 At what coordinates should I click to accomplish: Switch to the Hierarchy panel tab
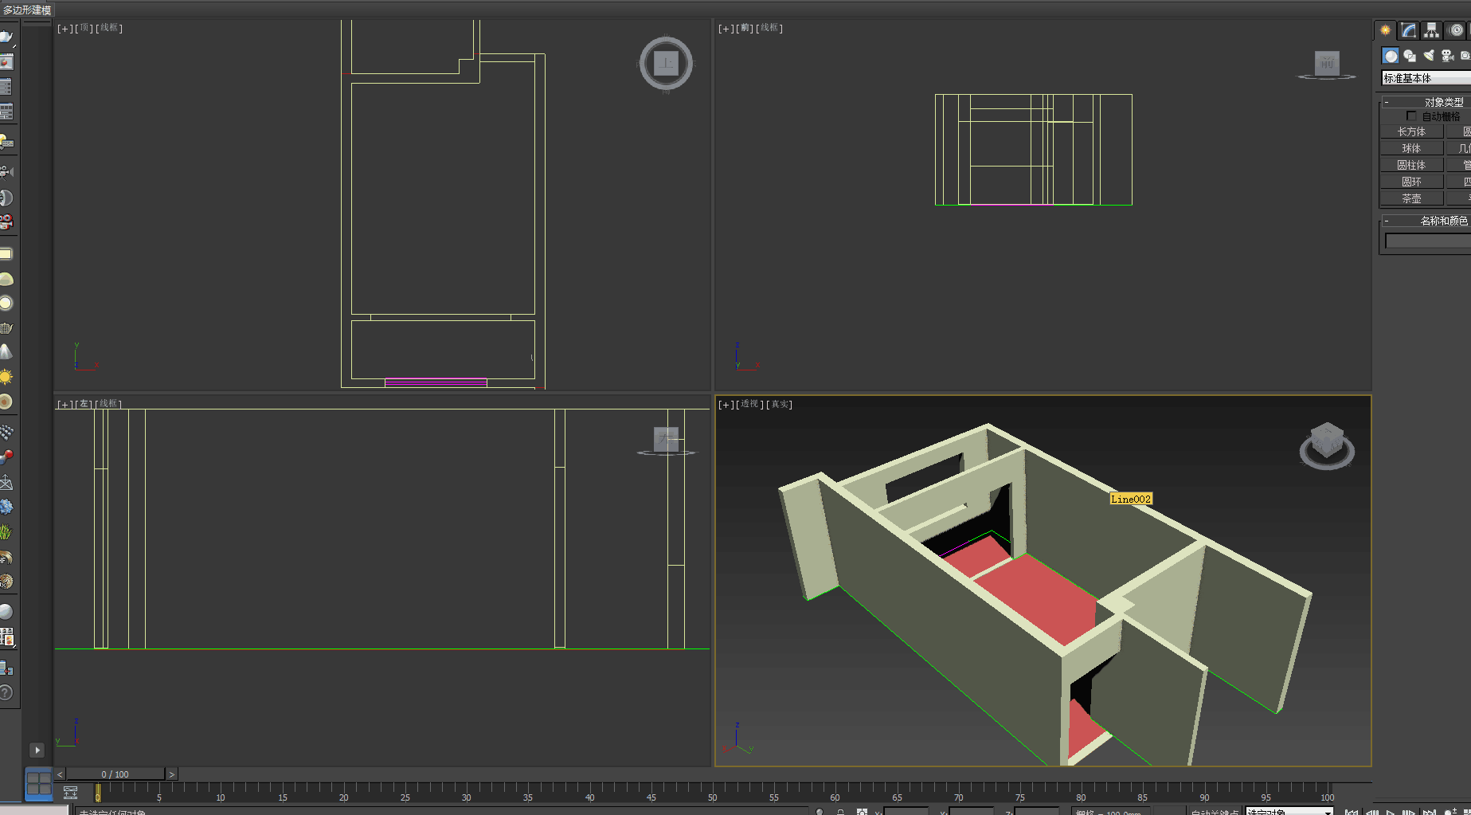click(x=1432, y=30)
